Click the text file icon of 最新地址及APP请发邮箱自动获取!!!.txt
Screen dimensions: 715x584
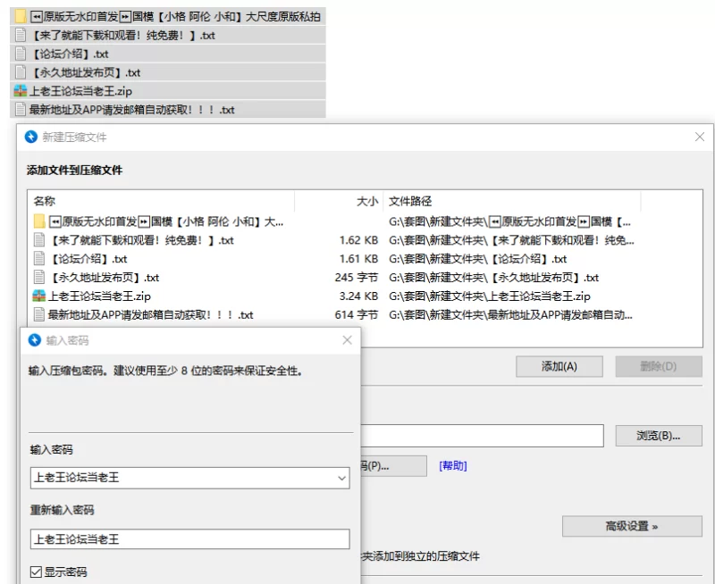[20, 107]
